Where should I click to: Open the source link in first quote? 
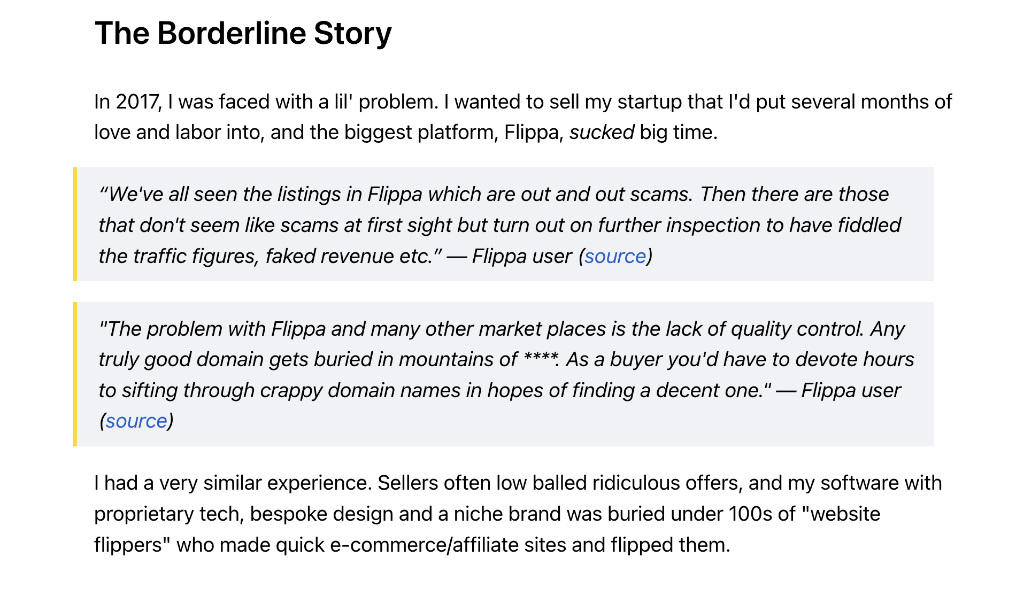pyautogui.click(x=615, y=257)
